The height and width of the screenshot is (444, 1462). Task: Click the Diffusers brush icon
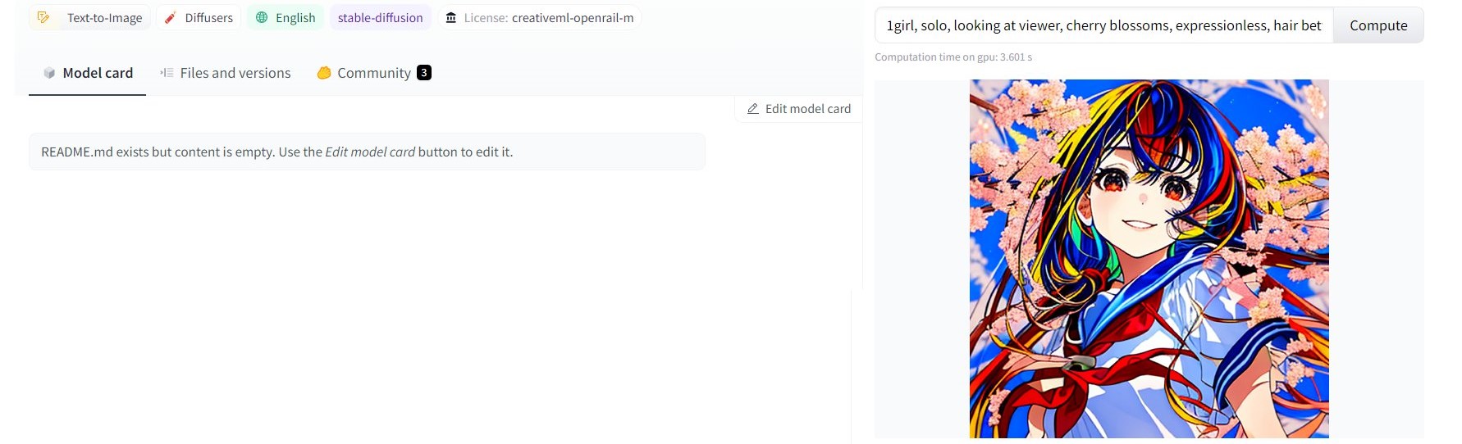coord(170,17)
